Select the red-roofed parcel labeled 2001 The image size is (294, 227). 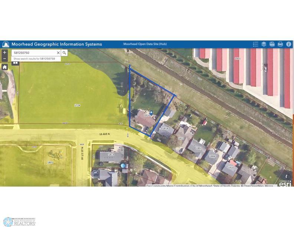[237, 59]
